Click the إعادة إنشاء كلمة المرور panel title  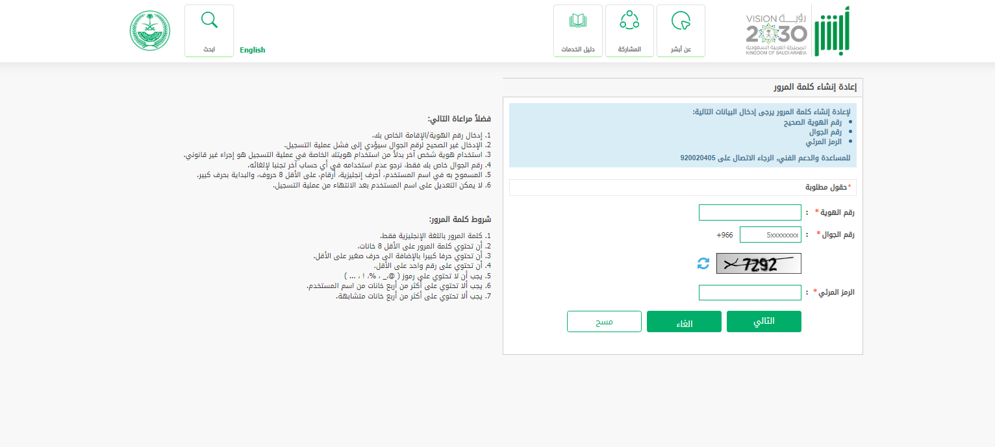pyautogui.click(x=815, y=87)
